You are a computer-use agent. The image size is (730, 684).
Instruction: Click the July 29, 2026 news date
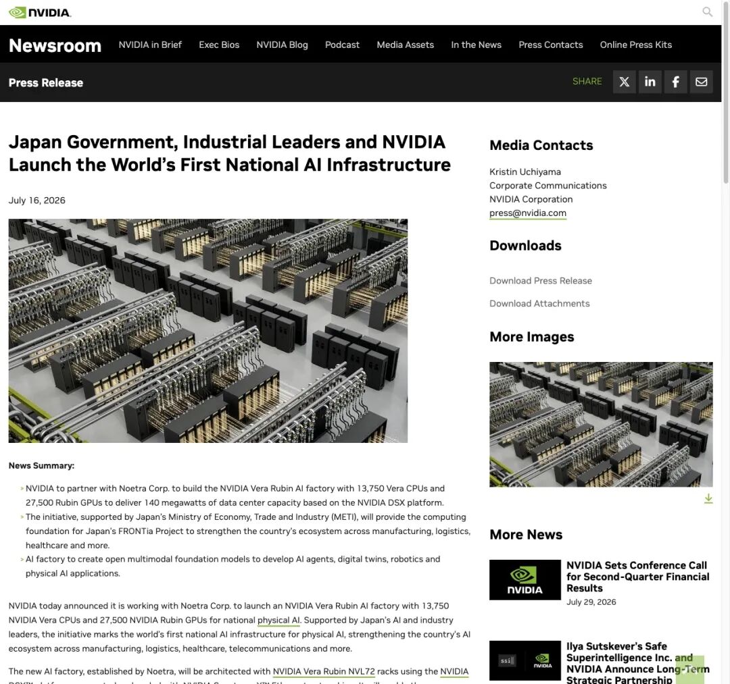pos(591,602)
